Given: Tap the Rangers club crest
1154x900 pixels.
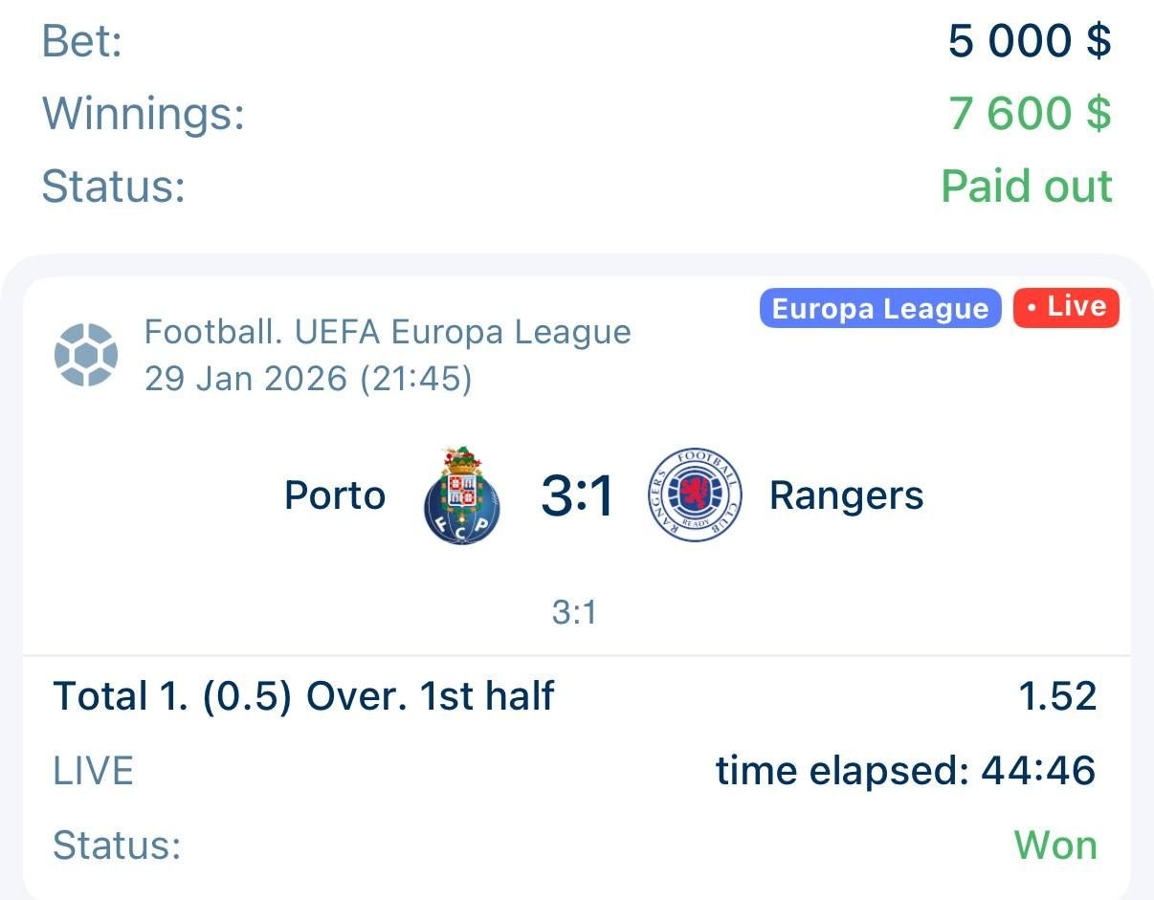Looking at the screenshot, I should [x=695, y=496].
